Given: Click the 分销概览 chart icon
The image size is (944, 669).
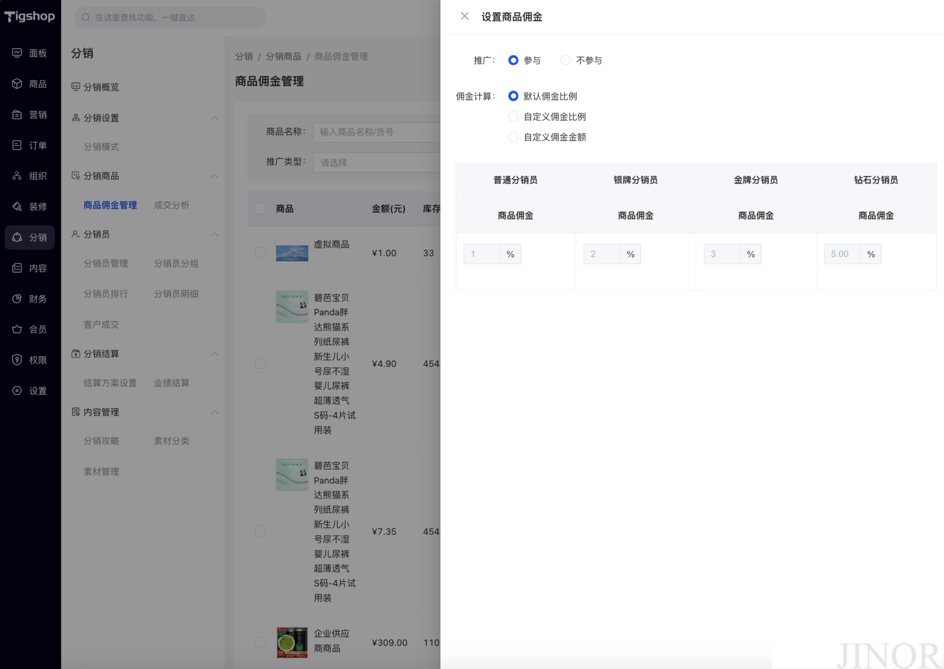Looking at the screenshot, I should click(76, 87).
